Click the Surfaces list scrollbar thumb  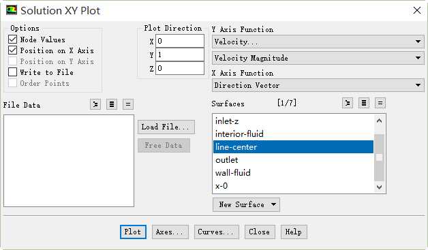pyautogui.click(x=379, y=157)
